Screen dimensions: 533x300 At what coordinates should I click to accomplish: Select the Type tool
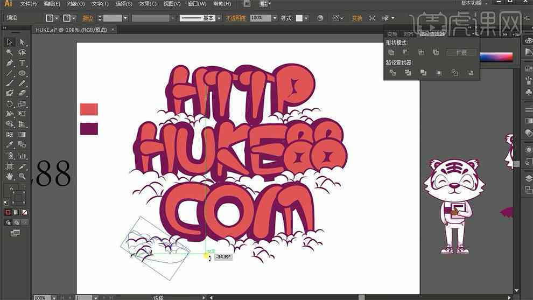22,63
